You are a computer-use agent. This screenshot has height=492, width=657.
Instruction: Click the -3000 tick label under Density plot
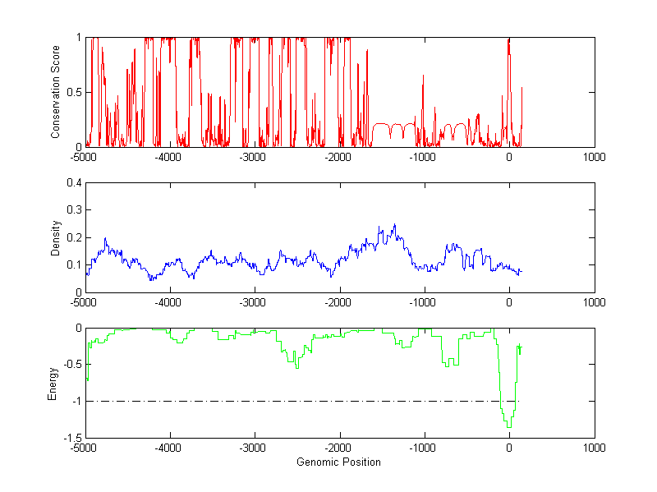coord(254,302)
